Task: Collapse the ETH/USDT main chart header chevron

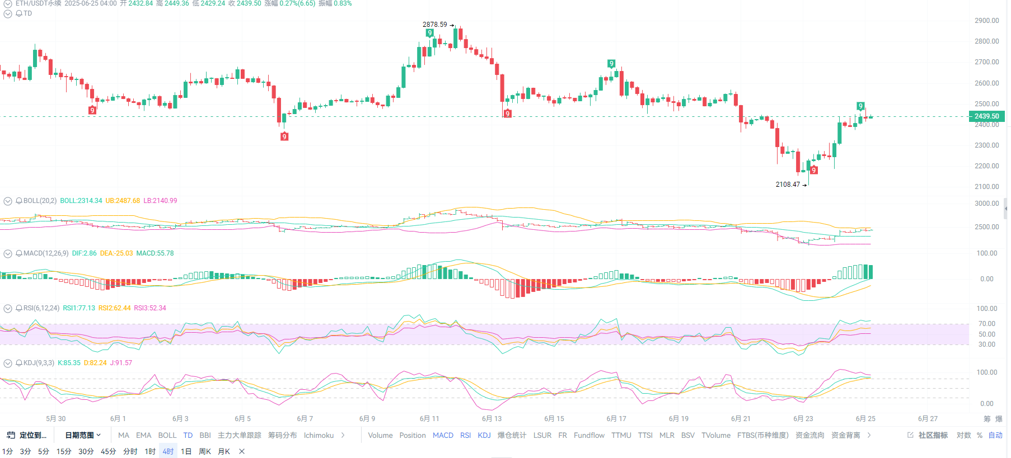Action: pos(8,3)
